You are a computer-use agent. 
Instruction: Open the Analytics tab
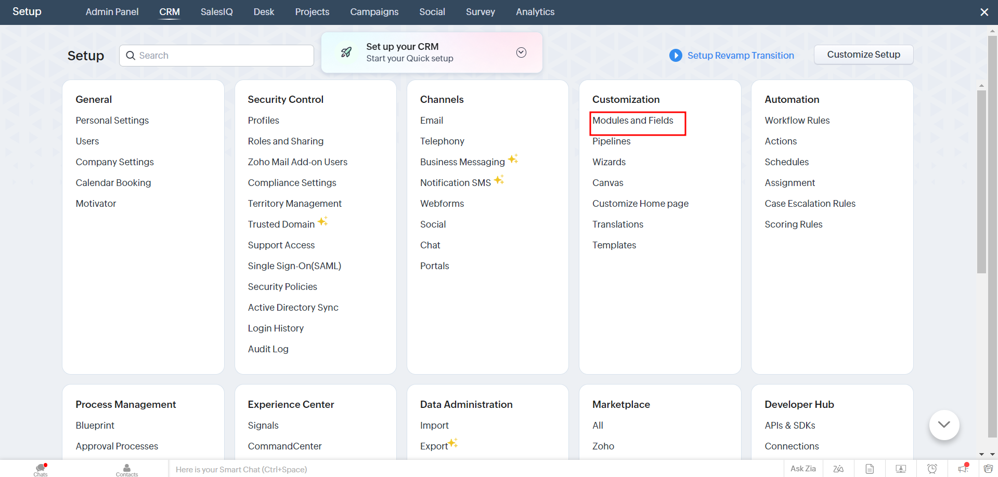click(x=535, y=11)
